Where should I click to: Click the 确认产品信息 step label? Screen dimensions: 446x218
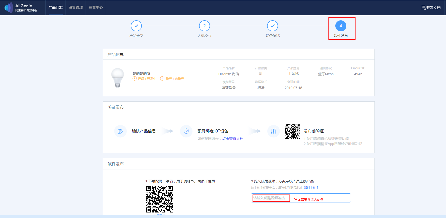point(144,131)
